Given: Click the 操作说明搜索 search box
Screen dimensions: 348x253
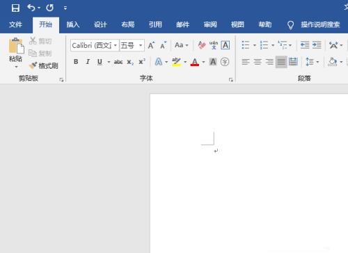Looking at the screenshot, I should click(320, 24).
